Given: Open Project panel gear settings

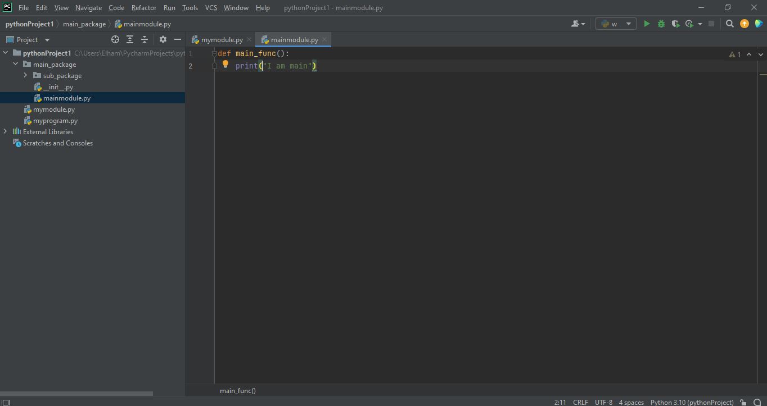Looking at the screenshot, I should click(x=163, y=40).
